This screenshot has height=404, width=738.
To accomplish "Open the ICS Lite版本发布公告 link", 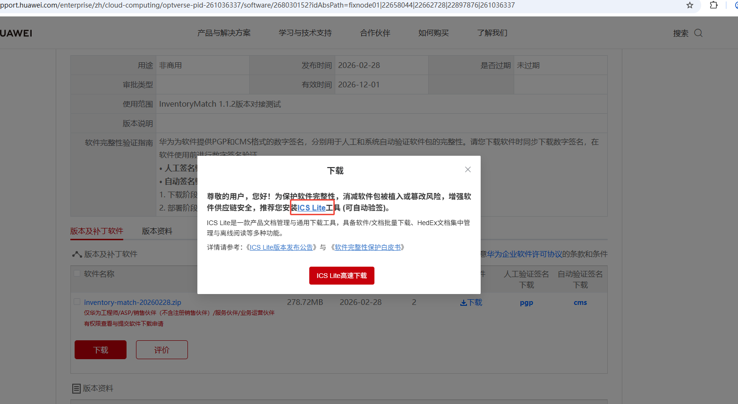I will (x=281, y=247).
